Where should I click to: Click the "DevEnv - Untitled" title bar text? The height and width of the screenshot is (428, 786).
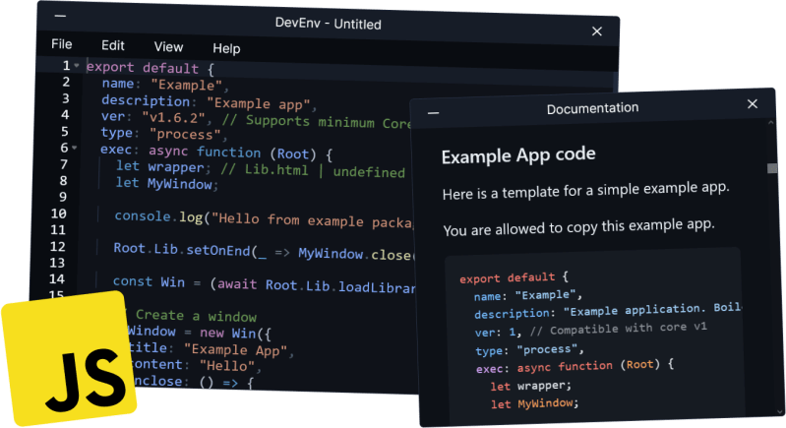click(x=328, y=24)
